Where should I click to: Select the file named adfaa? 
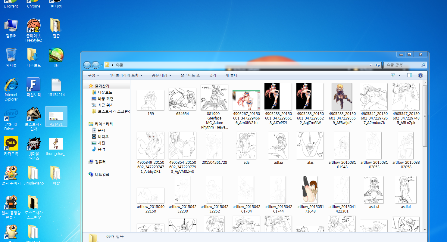278,148
